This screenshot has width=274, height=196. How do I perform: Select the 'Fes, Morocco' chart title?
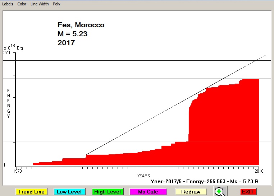(81, 25)
